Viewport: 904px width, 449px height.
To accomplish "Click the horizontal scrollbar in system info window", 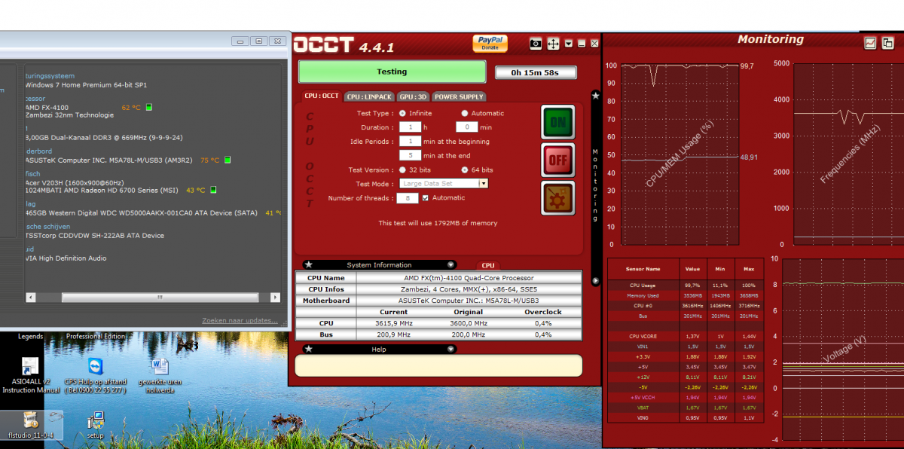I will click(159, 298).
